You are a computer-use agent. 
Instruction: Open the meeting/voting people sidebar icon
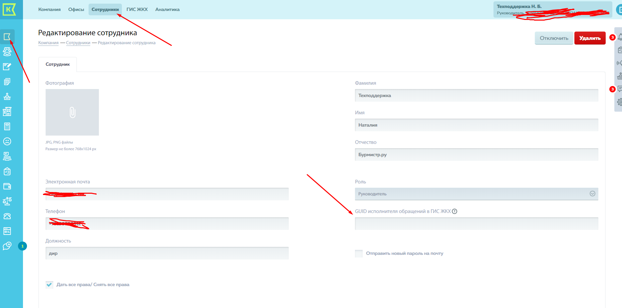7,156
